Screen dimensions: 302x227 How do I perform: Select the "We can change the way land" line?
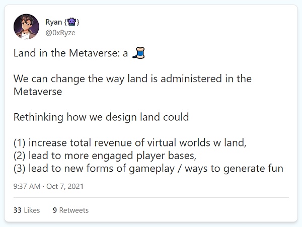132,80
